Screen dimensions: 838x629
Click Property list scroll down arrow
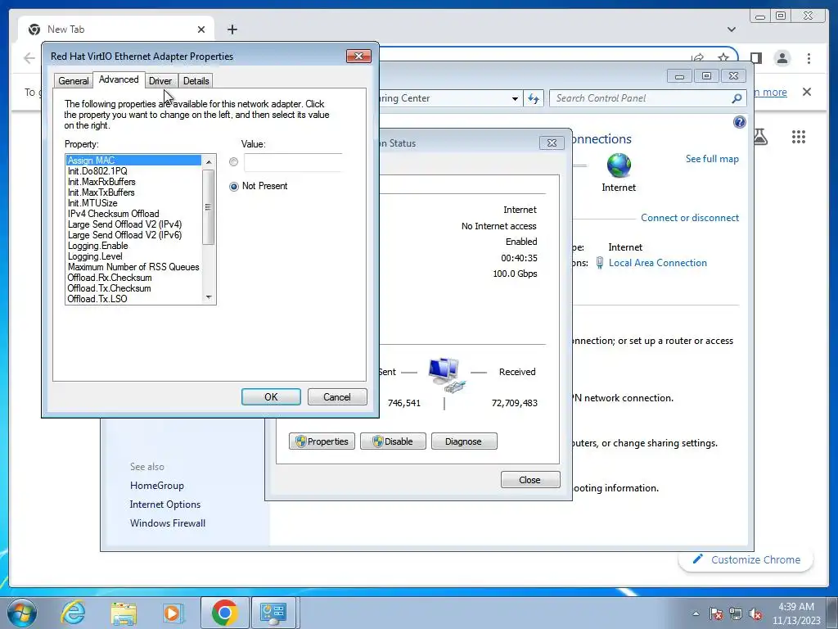[209, 297]
